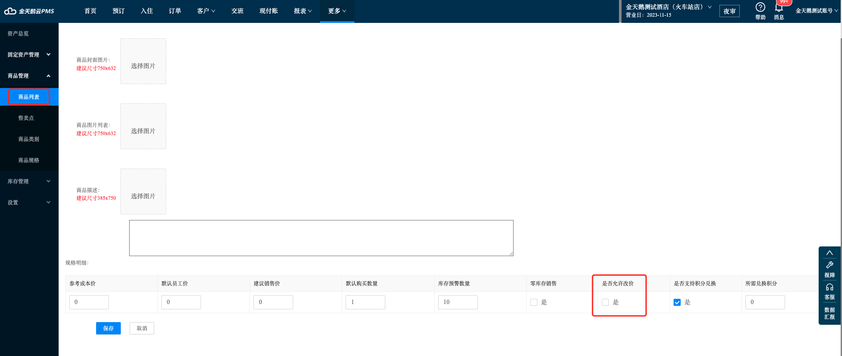The image size is (842, 356).
Task: Open the 预订 menu
Action: tap(119, 11)
